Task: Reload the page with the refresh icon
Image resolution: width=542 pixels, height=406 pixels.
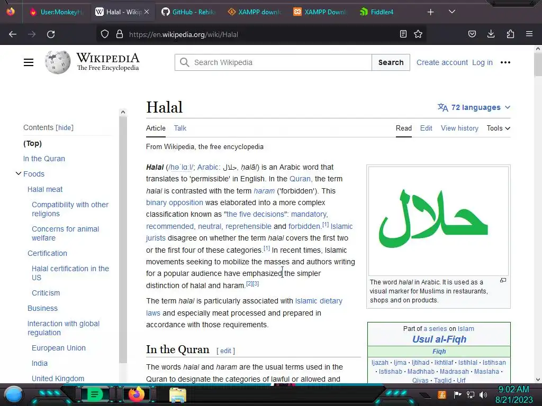Action: [51, 34]
